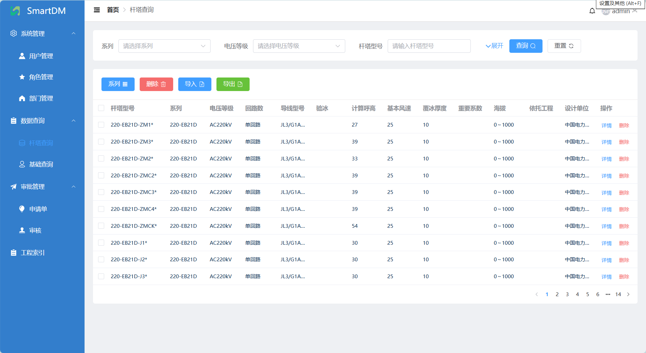Check the 220-EB21D-ZM1* row checkbox
Screen dimensions: 646x353
point(101,125)
